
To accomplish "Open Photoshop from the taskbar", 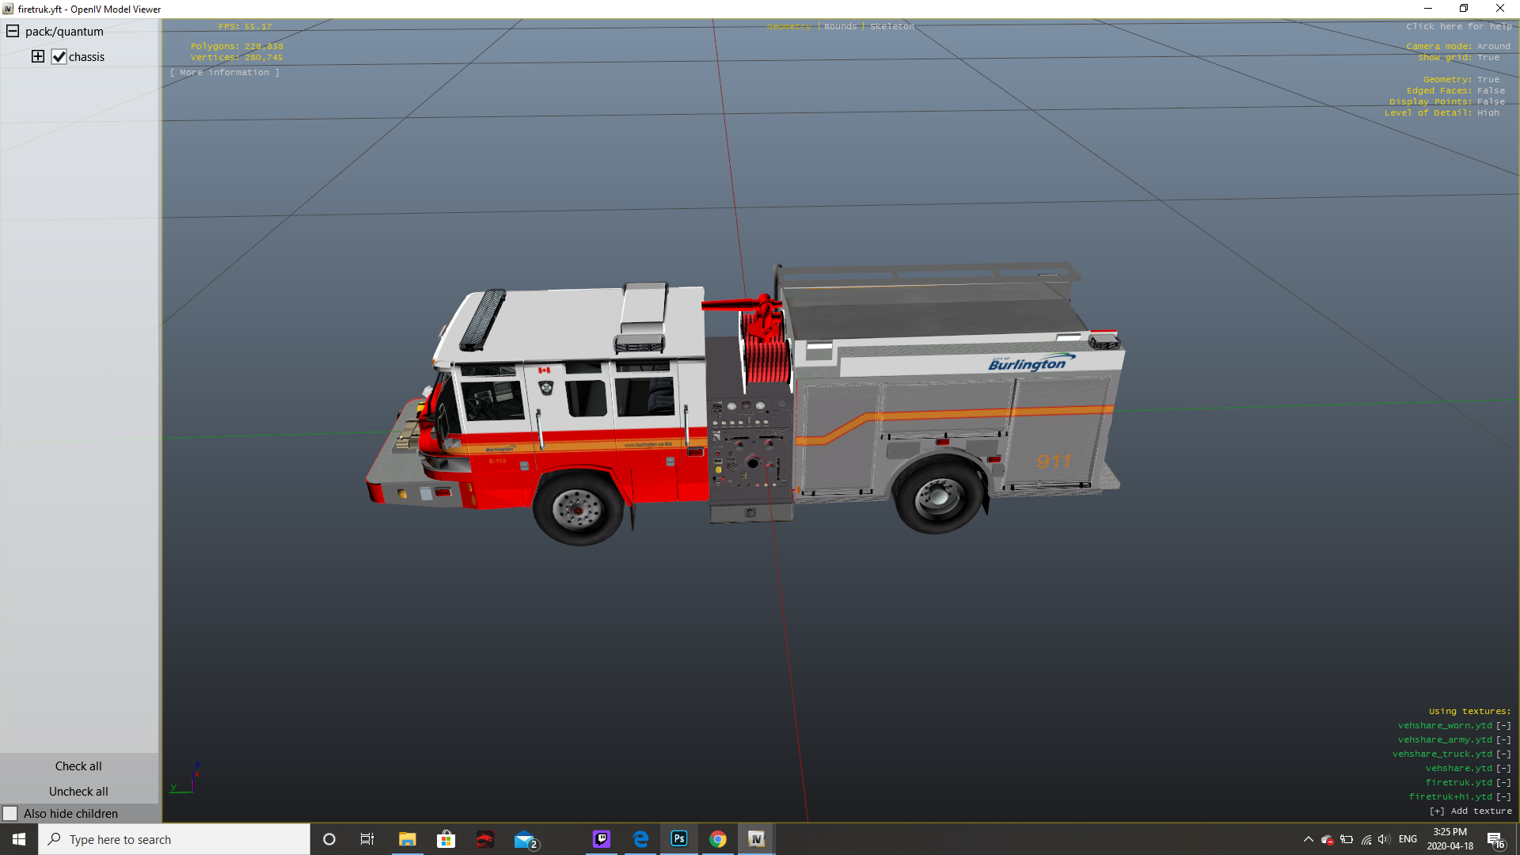I will coord(679,839).
